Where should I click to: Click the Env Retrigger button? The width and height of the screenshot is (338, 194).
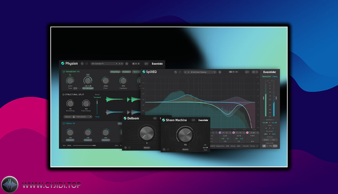[88, 88]
